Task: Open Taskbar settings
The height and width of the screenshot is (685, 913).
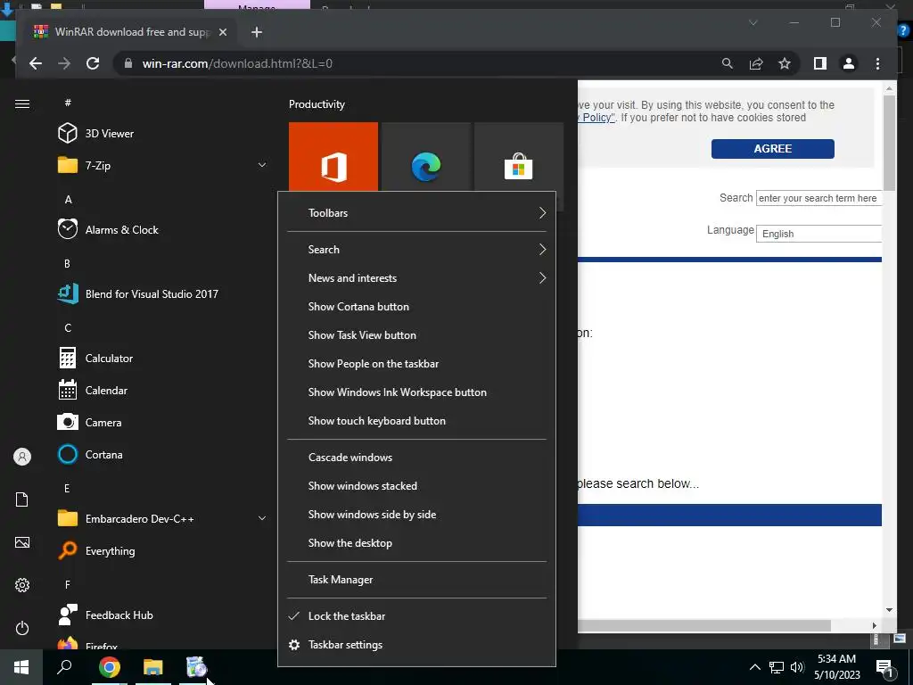Action: [x=417, y=645]
